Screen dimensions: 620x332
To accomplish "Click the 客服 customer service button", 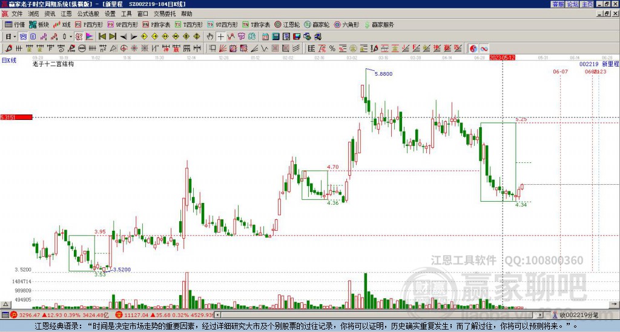I will (558, 4).
